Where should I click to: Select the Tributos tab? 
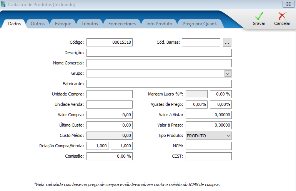tap(90, 24)
